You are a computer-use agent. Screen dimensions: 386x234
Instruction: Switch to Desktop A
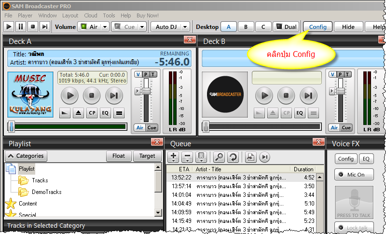click(229, 27)
